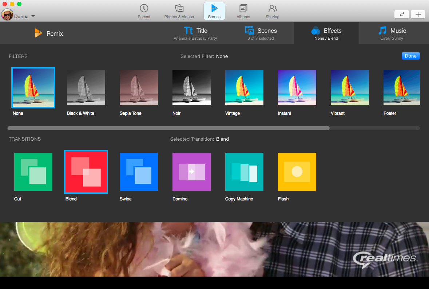This screenshot has width=429, height=289.
Task: Open the Title tab for Arianna's Birthday Party
Action: [195, 33]
